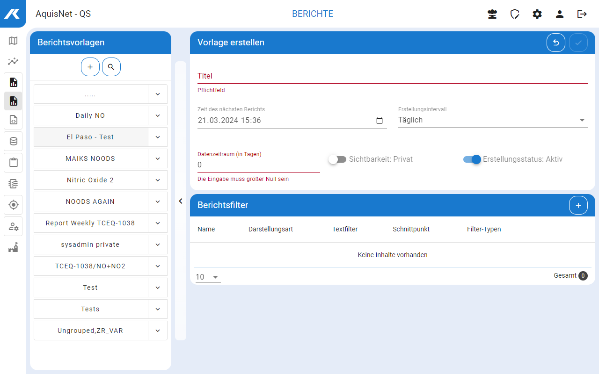The image size is (599, 374).
Task: Collapse the template list side panel
Action: (x=181, y=201)
